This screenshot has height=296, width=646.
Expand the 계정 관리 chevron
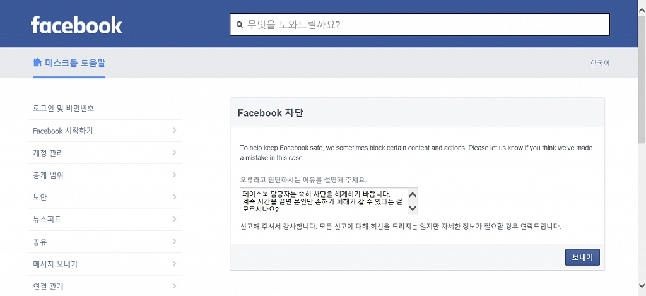(174, 153)
